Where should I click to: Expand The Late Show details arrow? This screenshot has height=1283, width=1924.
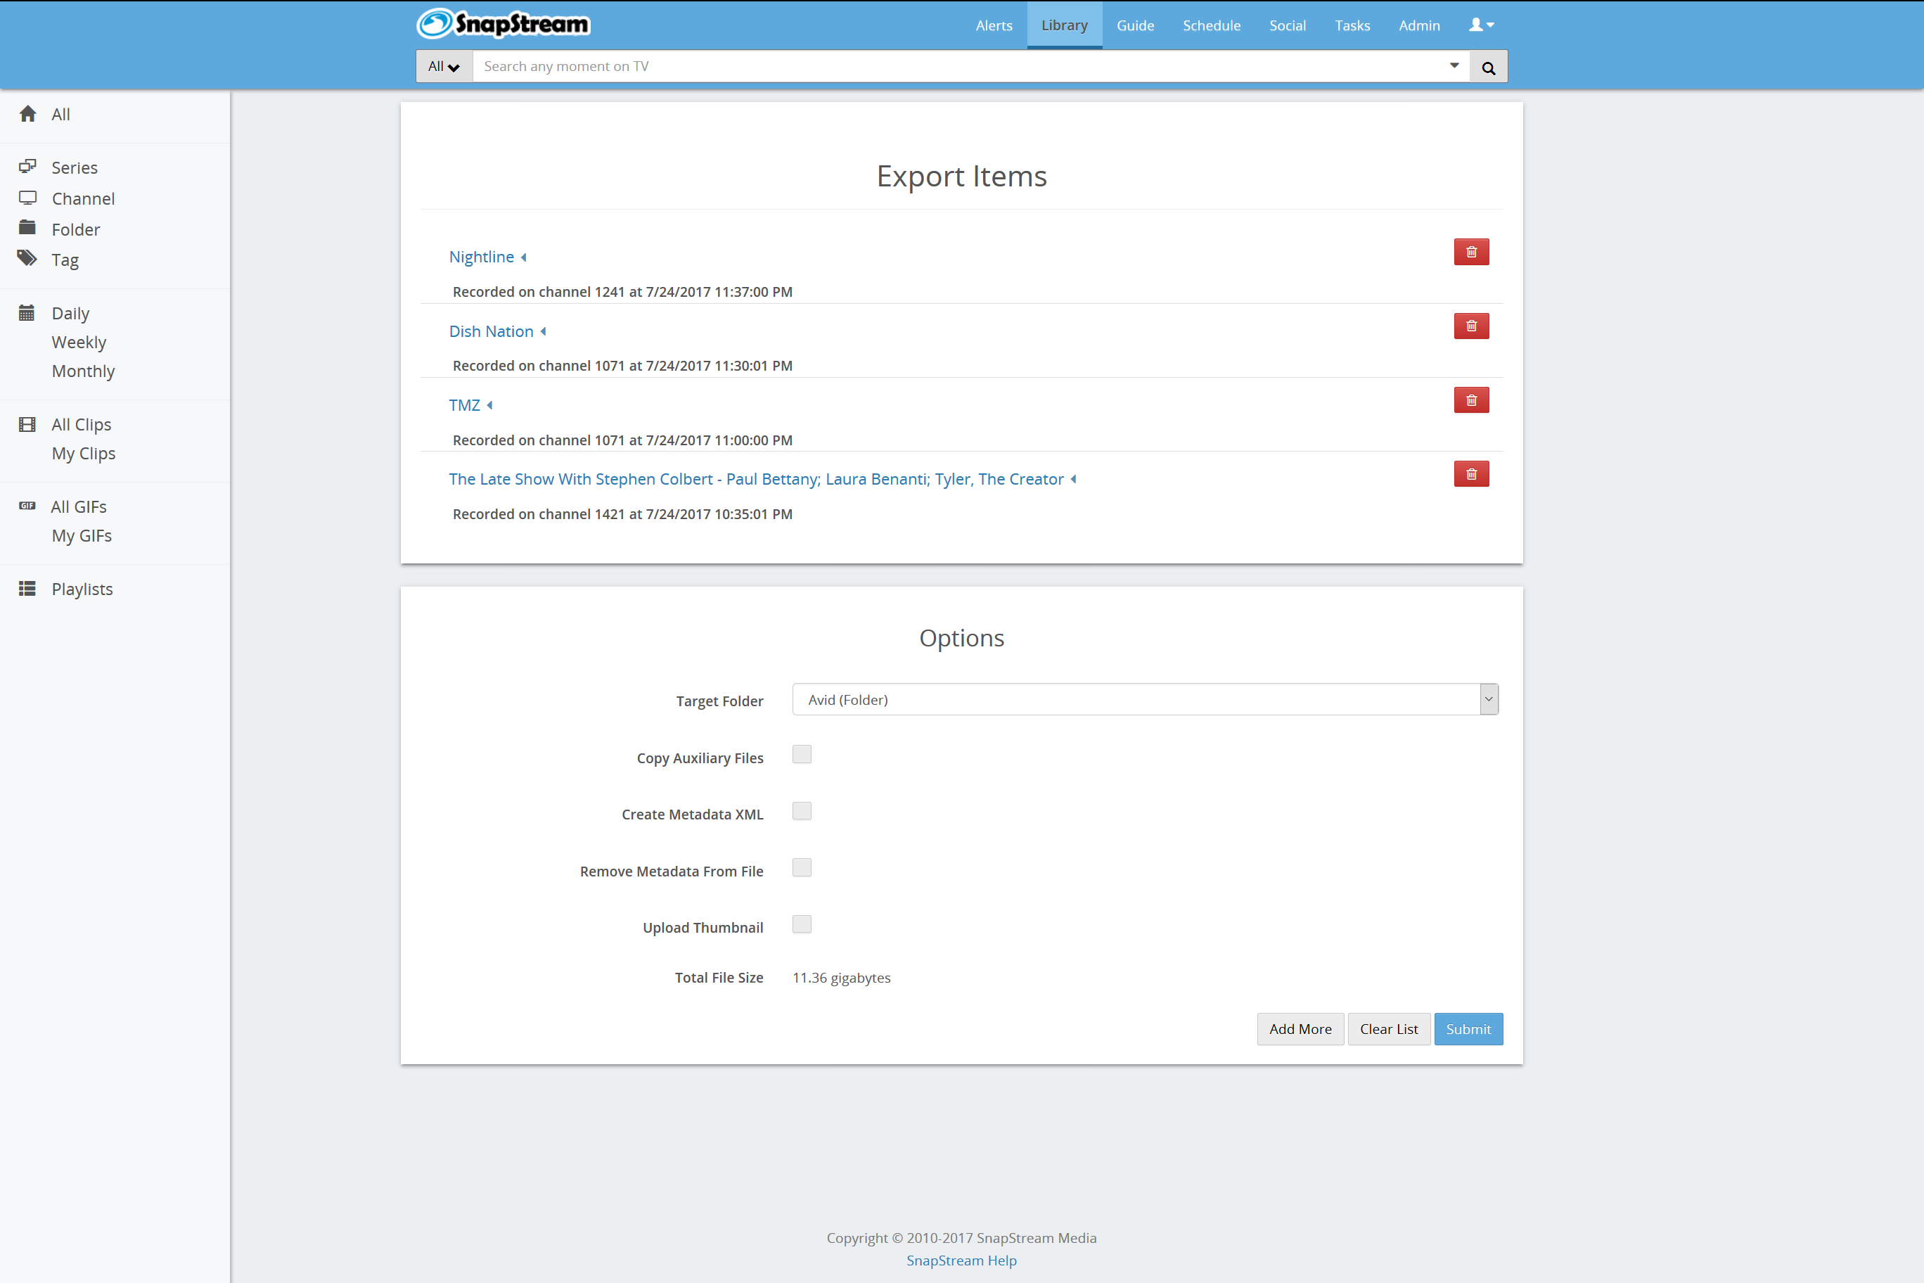[x=1073, y=480]
